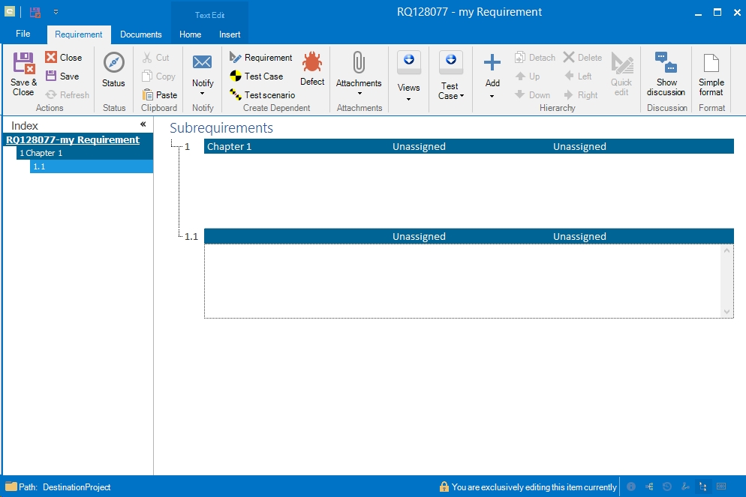Switch to the Documents tab
The height and width of the screenshot is (497, 746).
pos(141,34)
